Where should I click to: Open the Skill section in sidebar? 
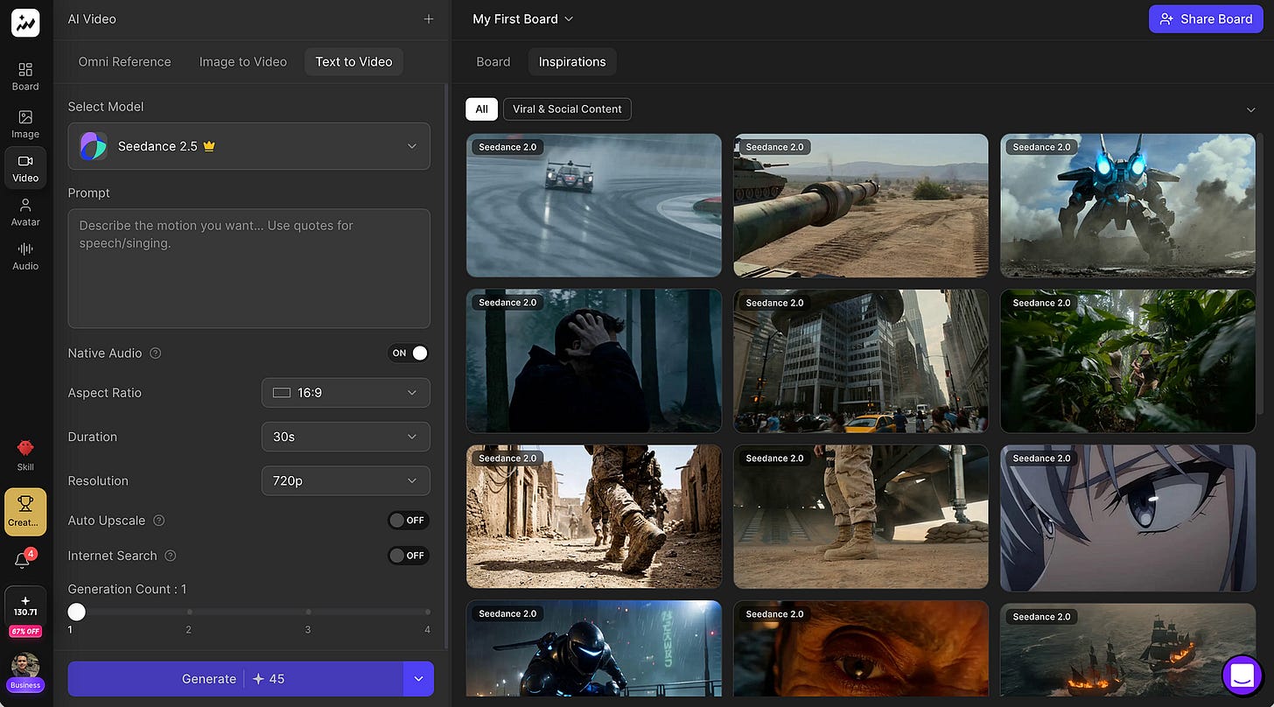(25, 455)
